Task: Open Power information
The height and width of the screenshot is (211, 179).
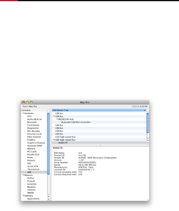Action: 30,157
